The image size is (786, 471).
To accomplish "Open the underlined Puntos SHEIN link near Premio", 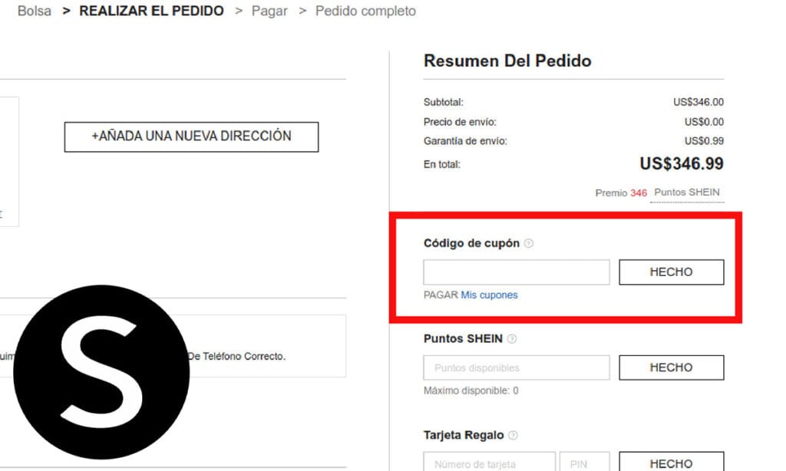I will point(687,193).
